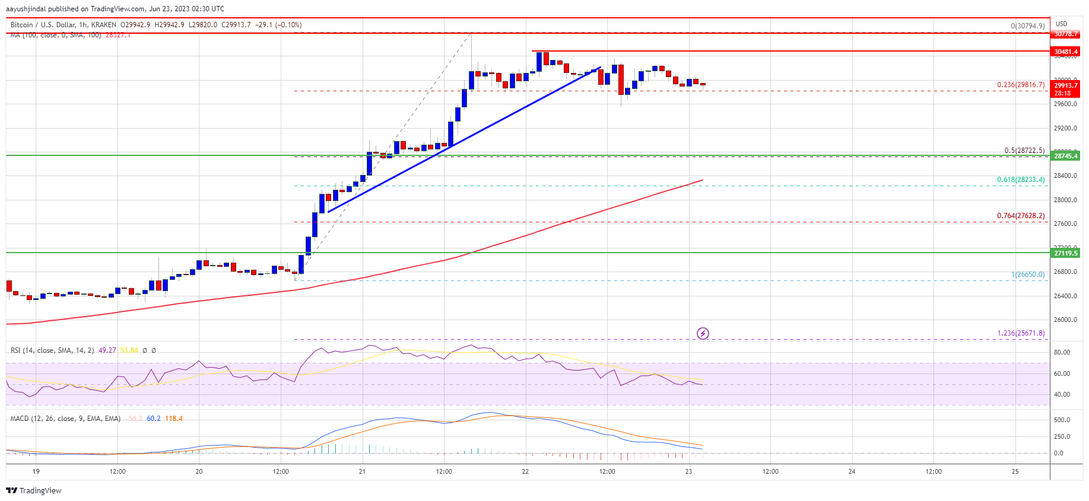This screenshot has height=501, width=1089.
Task: Click the RSI indicator legend label
Action: pos(52,350)
